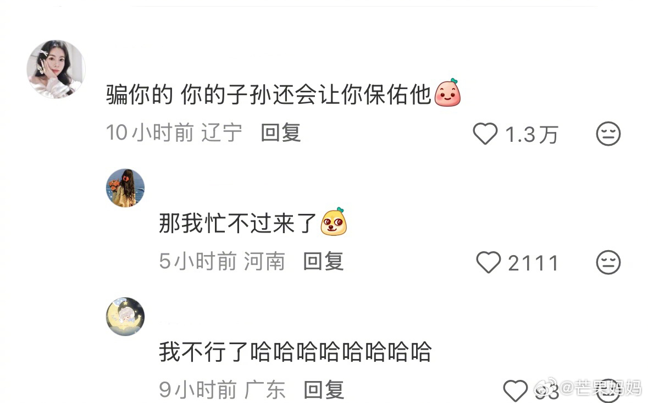Click the 10小时前 辽宁 timestamp
The image size is (648, 403).
[174, 133]
